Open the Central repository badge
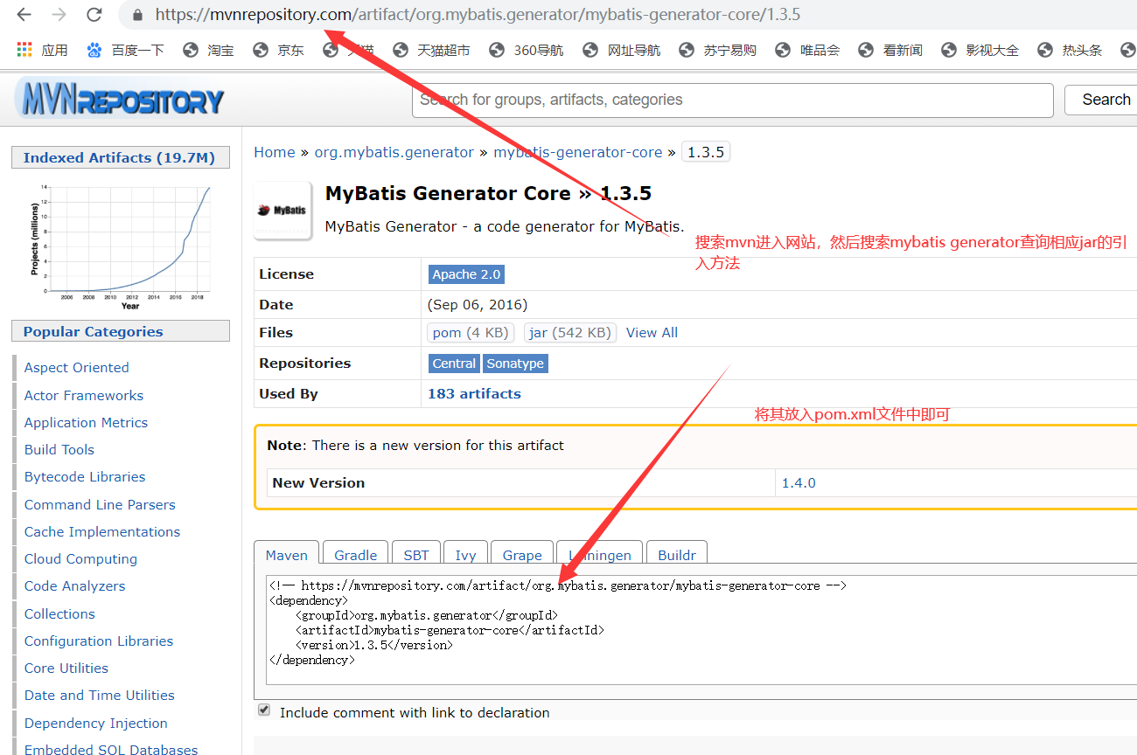Viewport: 1137px width, 755px height. 455,364
